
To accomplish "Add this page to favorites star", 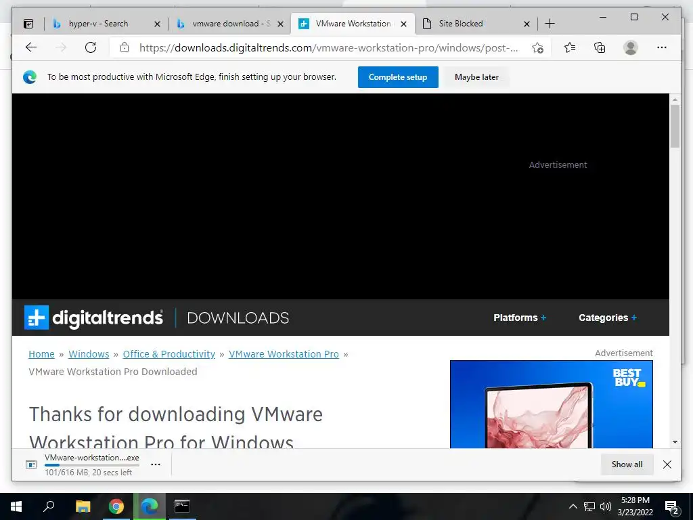I will tap(537, 48).
